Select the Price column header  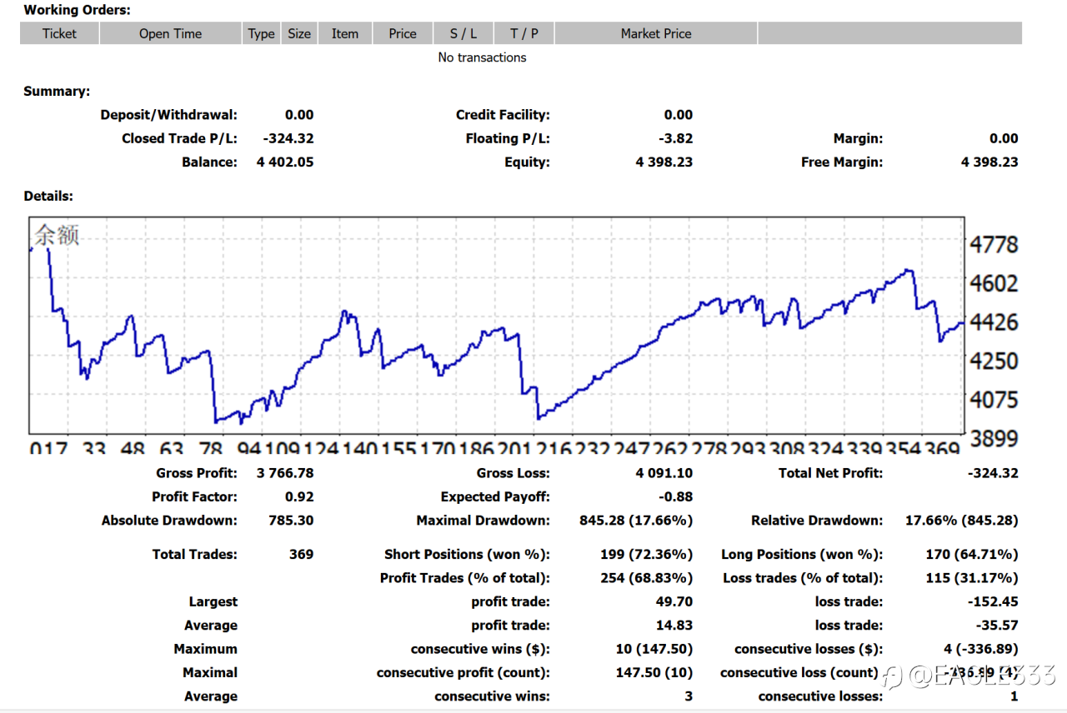coord(403,33)
